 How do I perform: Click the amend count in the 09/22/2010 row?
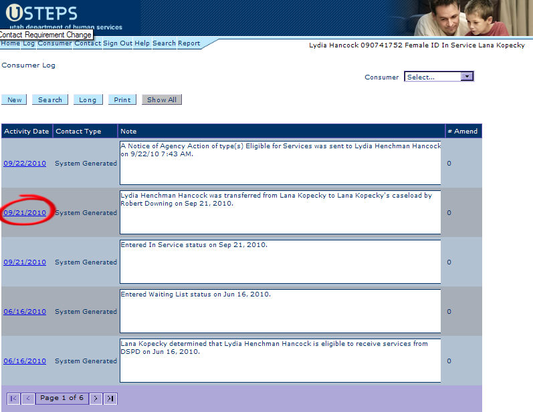click(449, 163)
